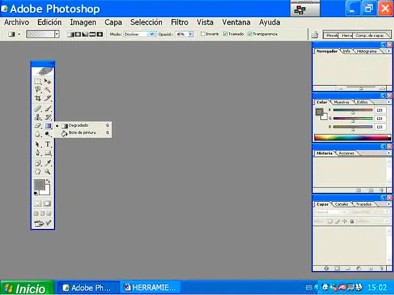Choose Bote de pintura from flyout

point(83,133)
